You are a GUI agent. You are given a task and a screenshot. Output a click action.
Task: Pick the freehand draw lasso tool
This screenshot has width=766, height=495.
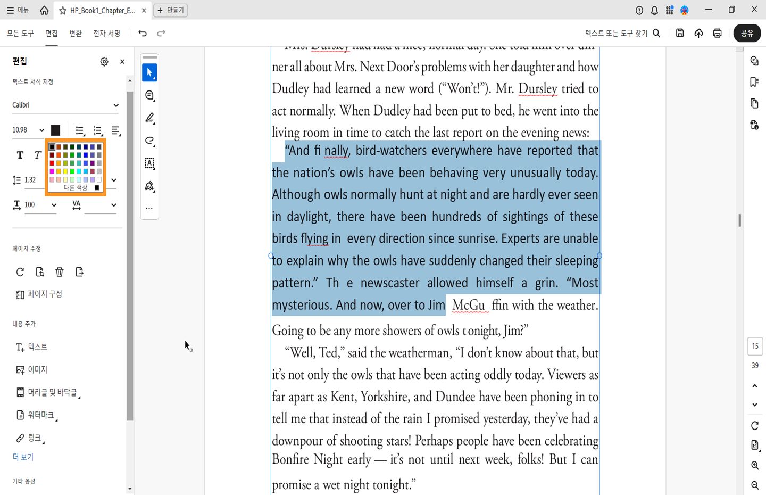click(149, 141)
